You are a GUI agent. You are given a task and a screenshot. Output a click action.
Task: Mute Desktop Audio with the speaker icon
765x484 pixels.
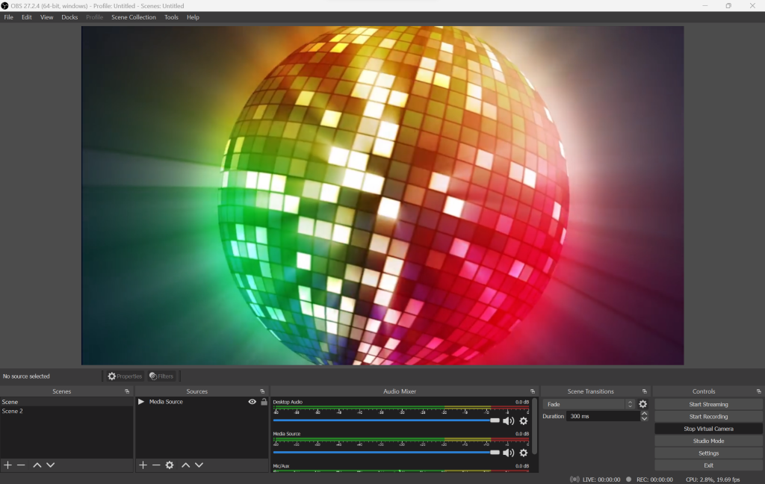[508, 421]
